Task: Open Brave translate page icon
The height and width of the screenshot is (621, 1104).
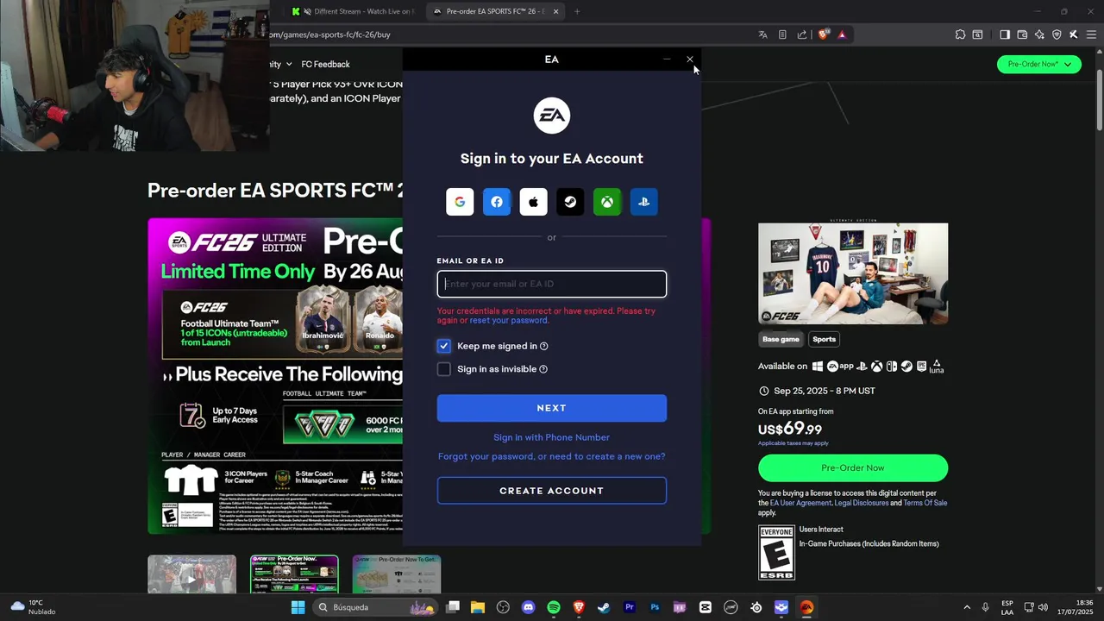Action: click(x=762, y=34)
